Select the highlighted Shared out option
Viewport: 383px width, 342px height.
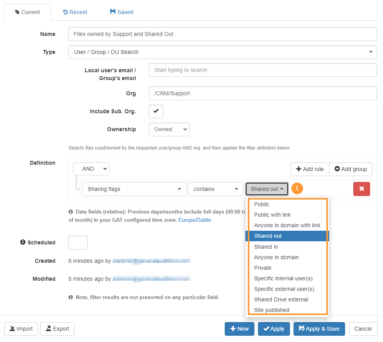287,236
